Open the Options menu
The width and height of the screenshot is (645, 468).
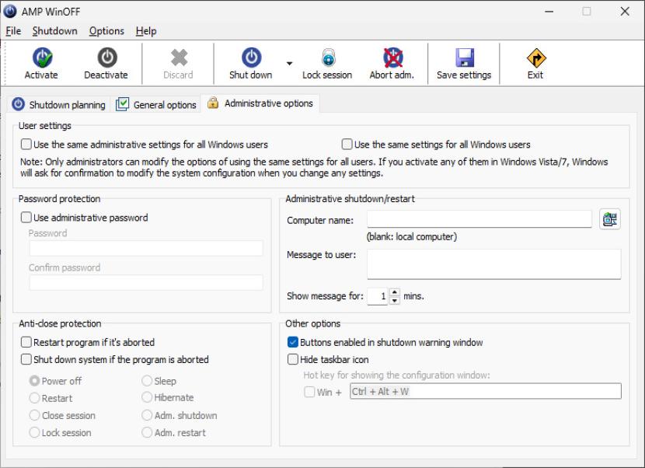(106, 31)
